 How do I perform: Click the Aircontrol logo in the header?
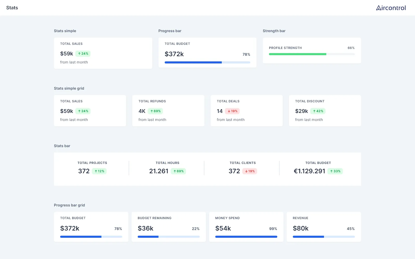(391, 8)
